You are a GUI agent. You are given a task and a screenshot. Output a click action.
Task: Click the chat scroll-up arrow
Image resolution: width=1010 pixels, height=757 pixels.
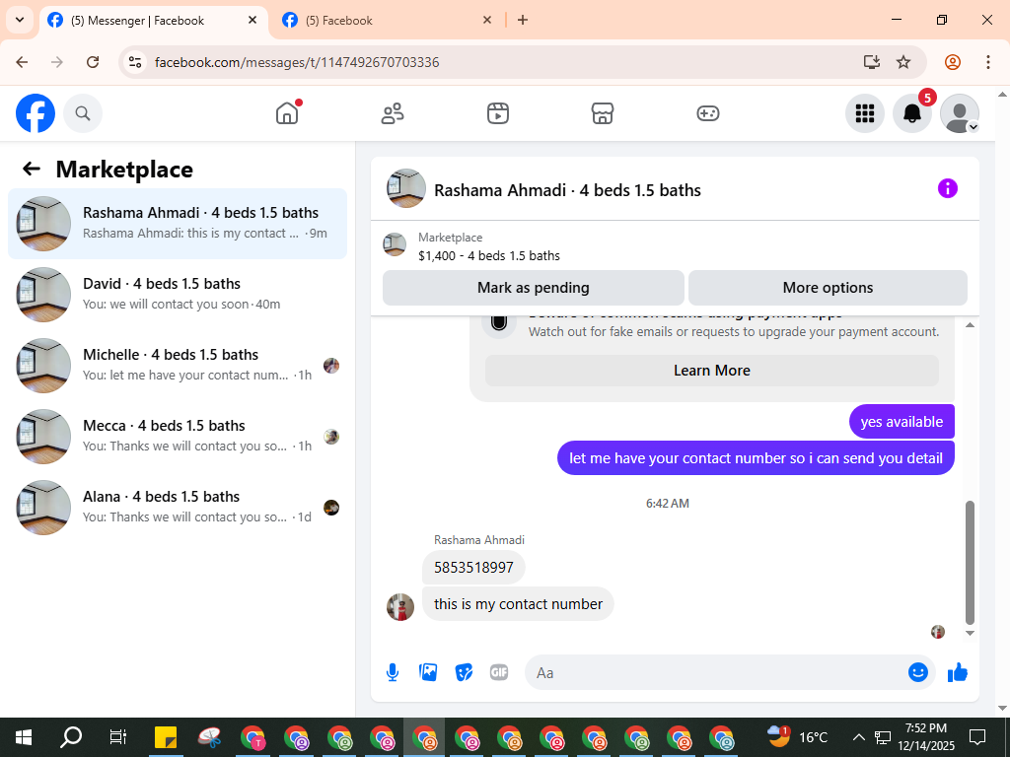point(971,325)
